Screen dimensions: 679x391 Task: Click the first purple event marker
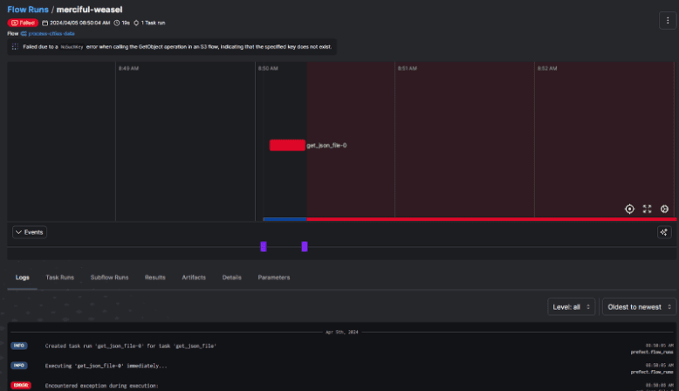pos(264,247)
